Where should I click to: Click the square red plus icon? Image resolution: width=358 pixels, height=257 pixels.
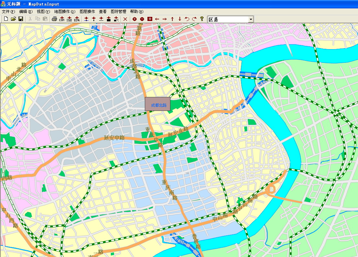pyautogui.click(x=150, y=19)
